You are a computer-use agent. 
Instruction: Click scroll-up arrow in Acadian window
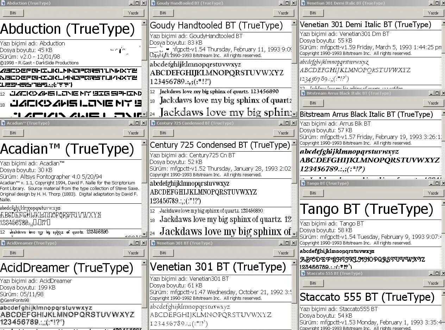click(x=144, y=143)
